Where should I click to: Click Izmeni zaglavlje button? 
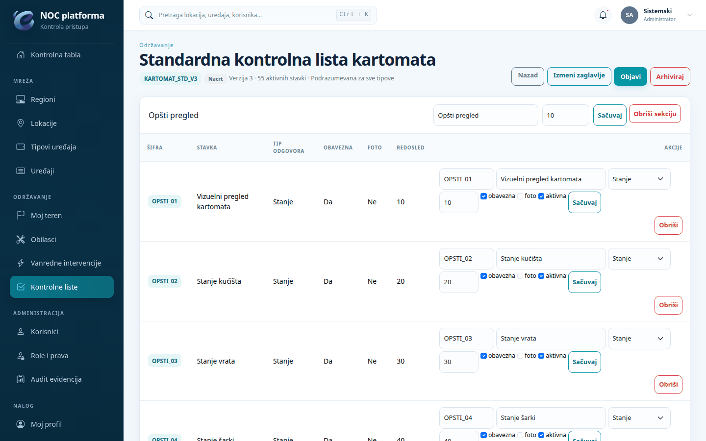[579, 76]
